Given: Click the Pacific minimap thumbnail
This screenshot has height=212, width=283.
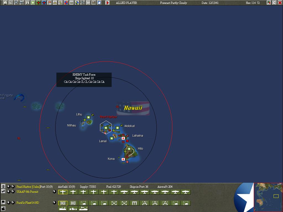Looking at the screenshot, I should coord(268,197).
